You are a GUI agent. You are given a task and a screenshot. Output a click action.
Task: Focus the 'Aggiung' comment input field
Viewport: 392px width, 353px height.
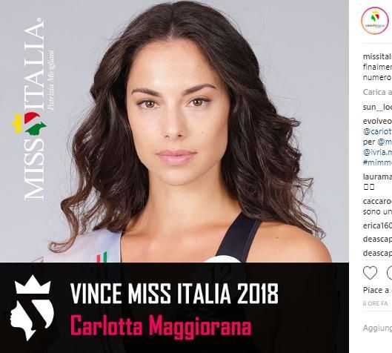tap(377, 328)
